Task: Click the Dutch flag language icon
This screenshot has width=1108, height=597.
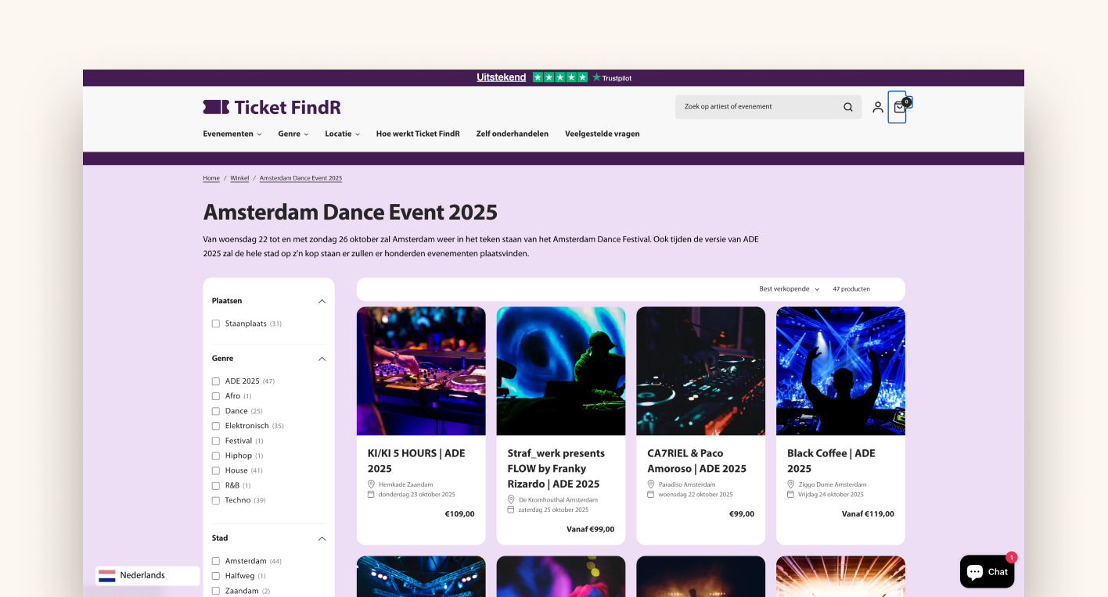Action: [x=107, y=576]
